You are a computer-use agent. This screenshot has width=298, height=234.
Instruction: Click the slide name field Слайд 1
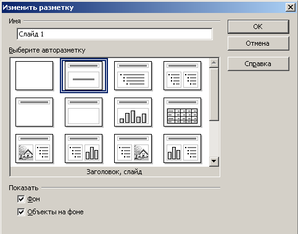pyautogui.click(x=115, y=34)
